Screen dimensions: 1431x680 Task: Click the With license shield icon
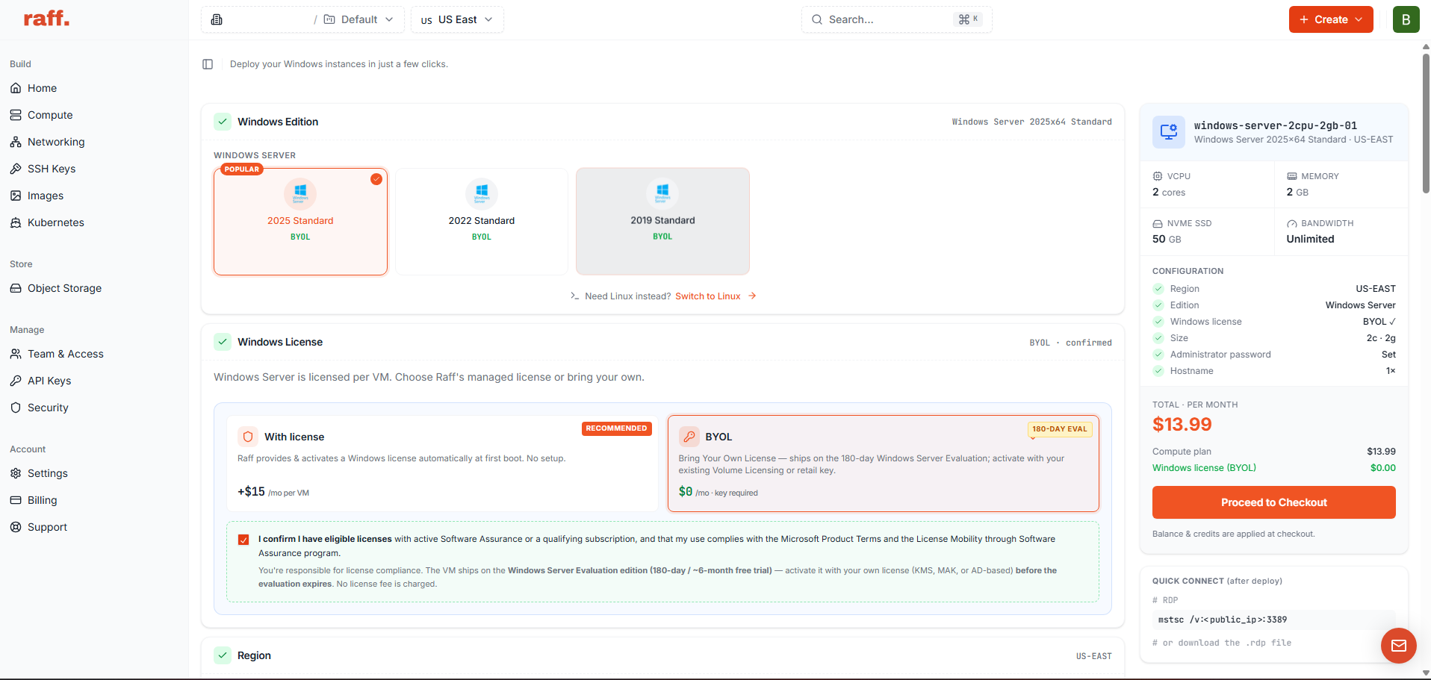[248, 437]
